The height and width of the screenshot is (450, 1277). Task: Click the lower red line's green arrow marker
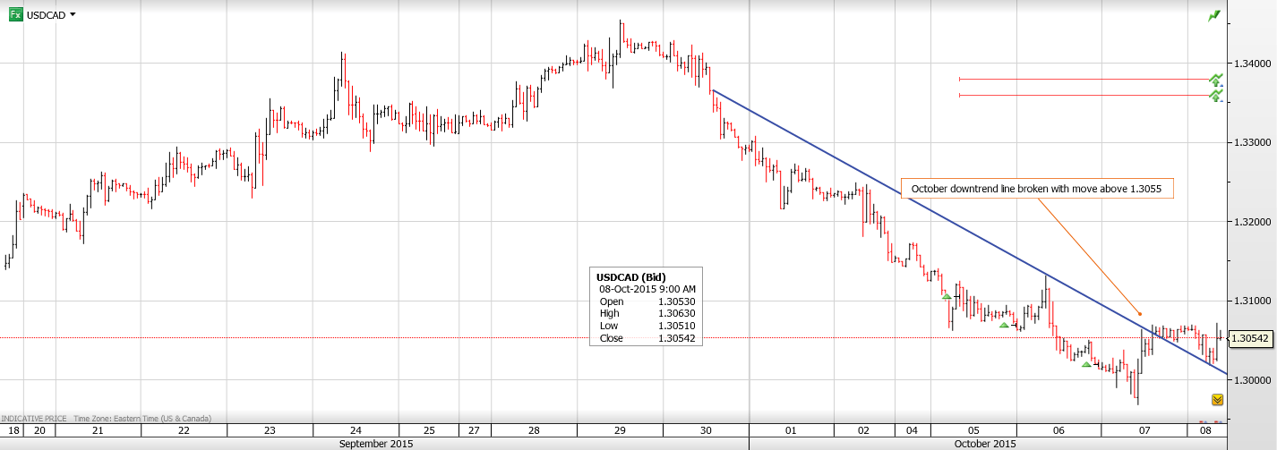click(x=1215, y=95)
